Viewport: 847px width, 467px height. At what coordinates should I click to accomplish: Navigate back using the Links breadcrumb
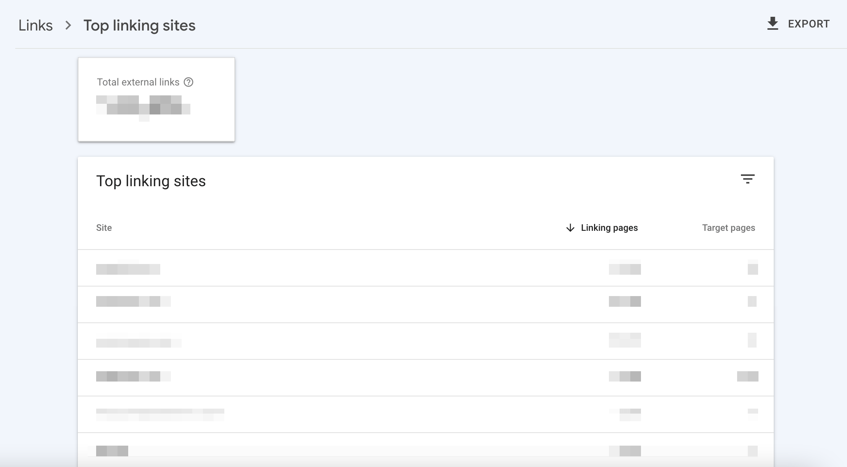pos(35,25)
